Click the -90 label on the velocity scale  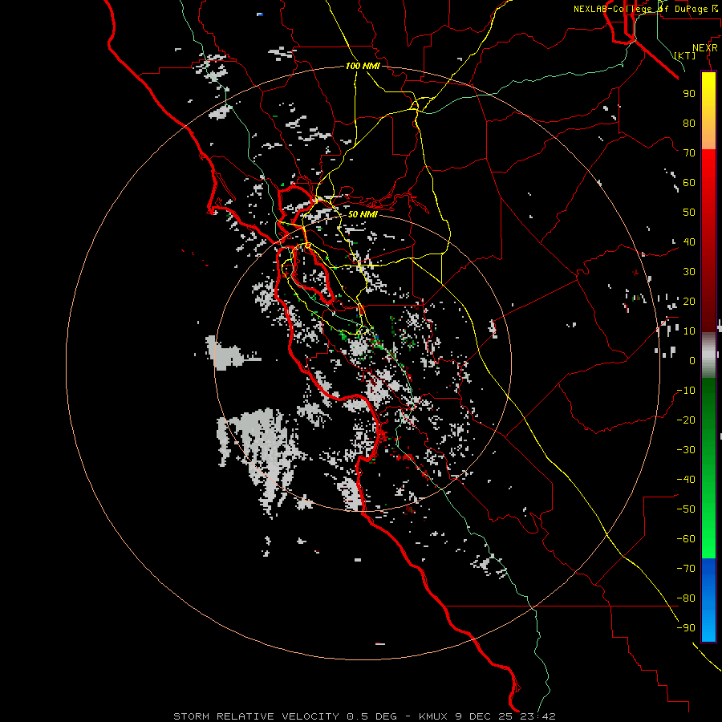[686, 628]
